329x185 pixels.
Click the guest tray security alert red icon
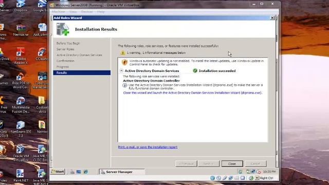click(259, 172)
